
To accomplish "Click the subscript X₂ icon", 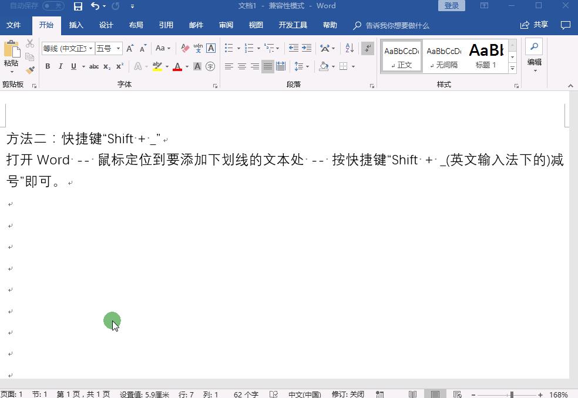I will (x=106, y=66).
